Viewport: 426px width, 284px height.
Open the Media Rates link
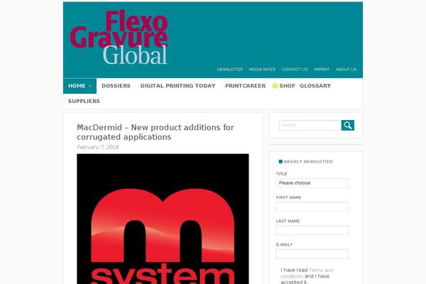(x=262, y=70)
